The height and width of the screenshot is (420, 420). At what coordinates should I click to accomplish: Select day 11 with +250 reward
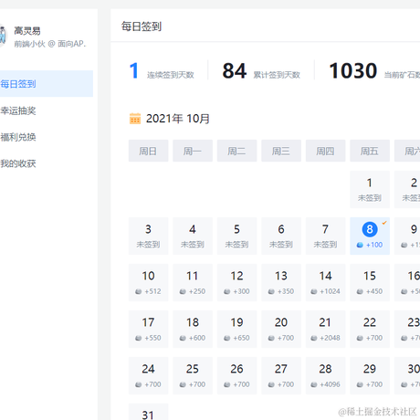point(193,282)
